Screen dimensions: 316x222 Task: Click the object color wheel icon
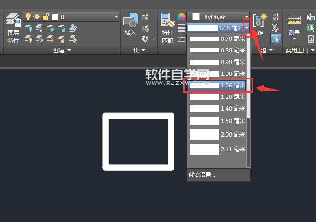[x=181, y=17]
